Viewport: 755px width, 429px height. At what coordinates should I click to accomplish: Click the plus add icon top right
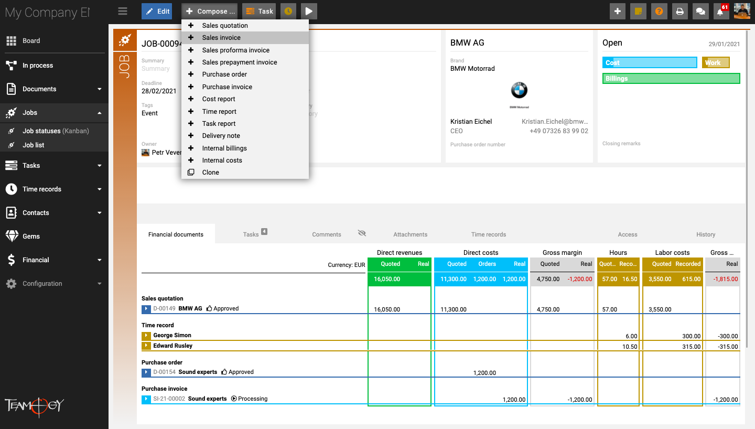click(x=618, y=11)
